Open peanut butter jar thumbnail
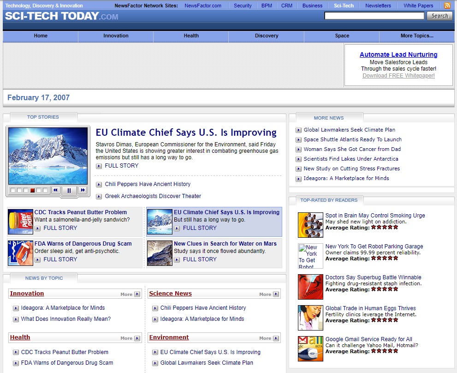The width and height of the screenshot is (457, 373). (20, 222)
